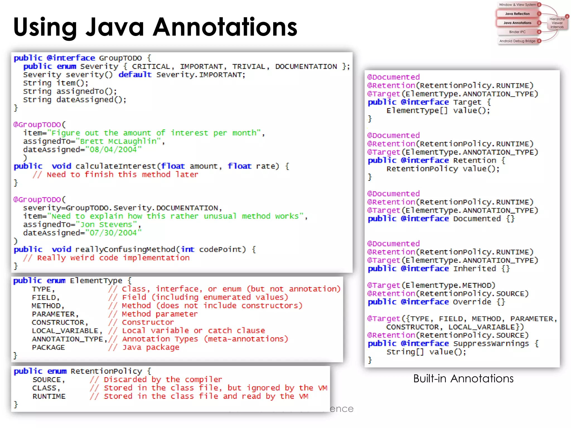This screenshot has width=571, height=428.
Task: Click the red number 5 badge
Action: tap(539, 5)
